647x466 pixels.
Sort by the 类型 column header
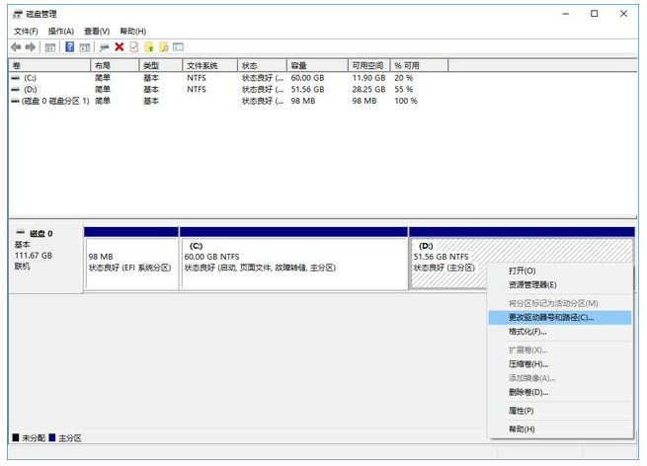coord(161,65)
